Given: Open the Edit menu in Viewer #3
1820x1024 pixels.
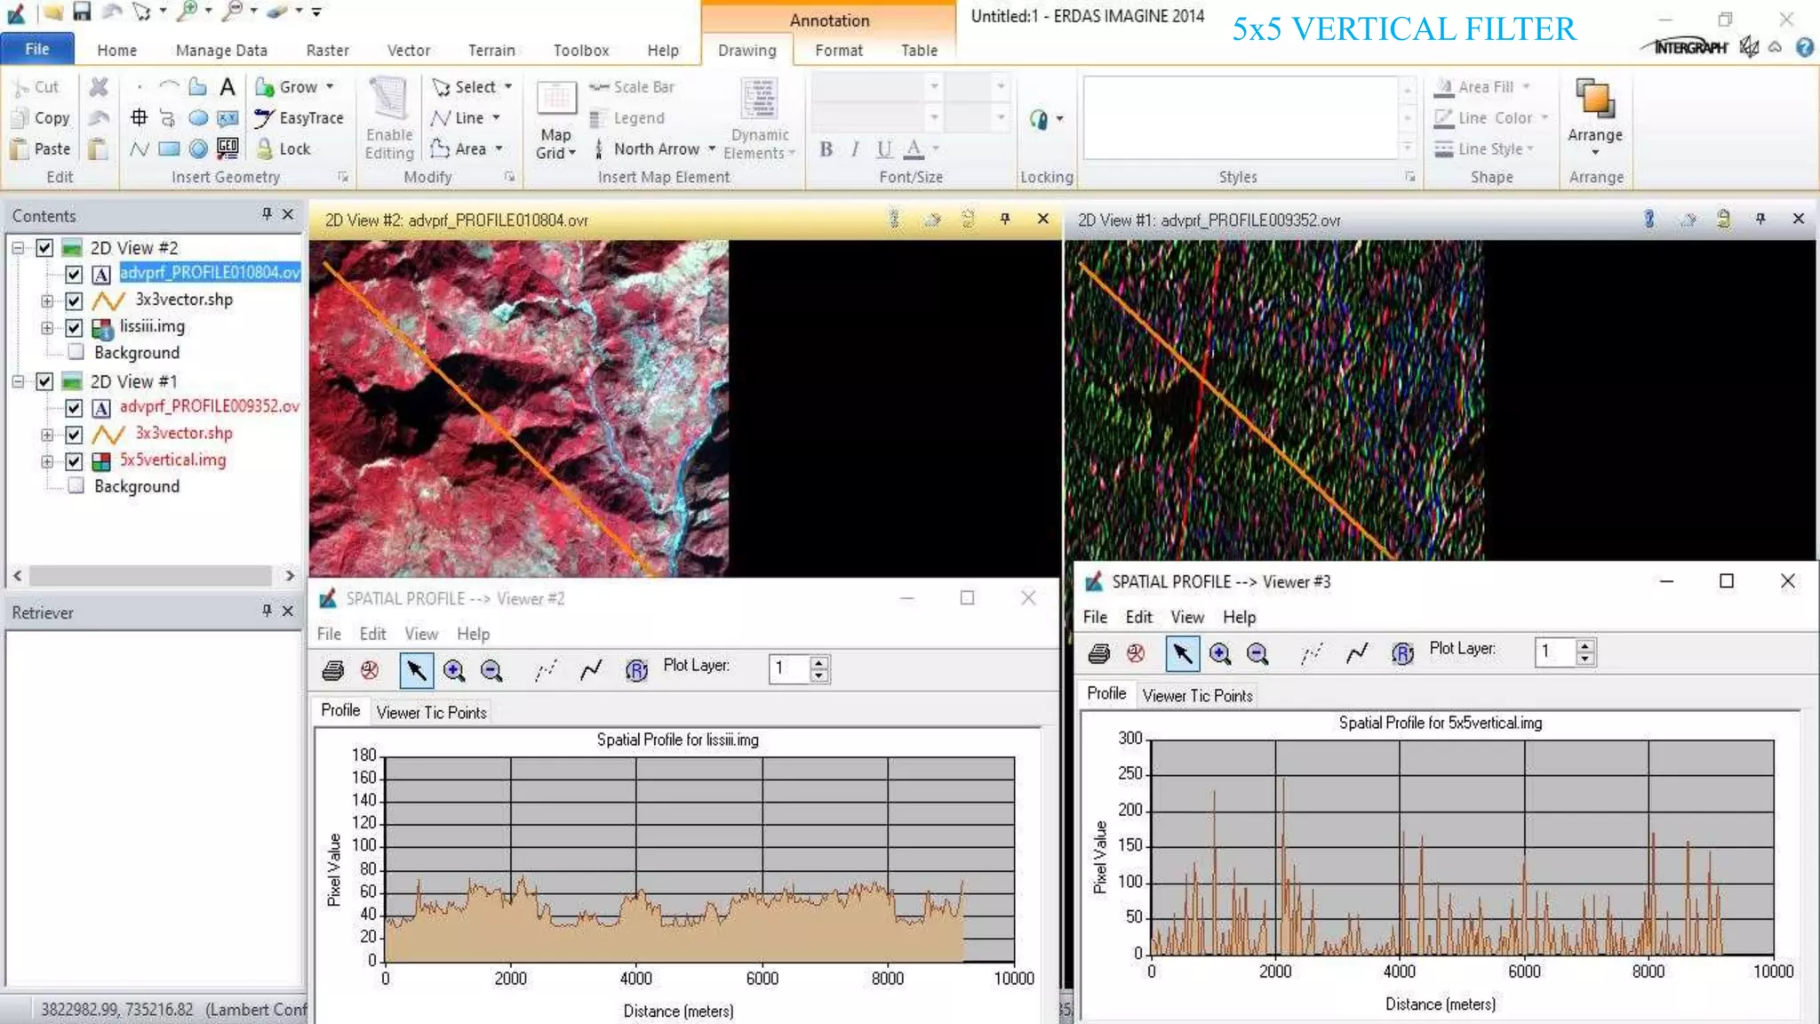Looking at the screenshot, I should (x=1137, y=617).
